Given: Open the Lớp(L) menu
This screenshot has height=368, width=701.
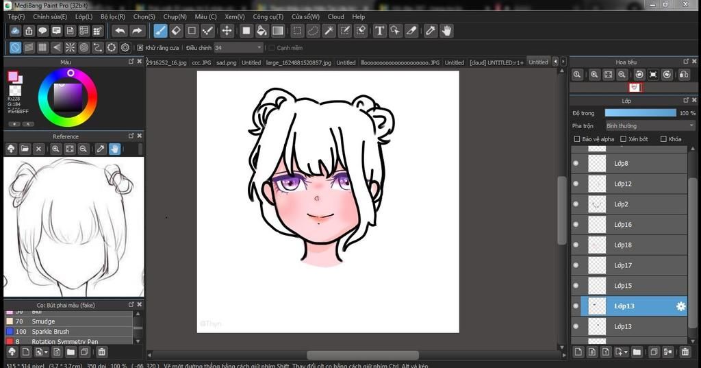Looking at the screenshot, I should tap(84, 16).
